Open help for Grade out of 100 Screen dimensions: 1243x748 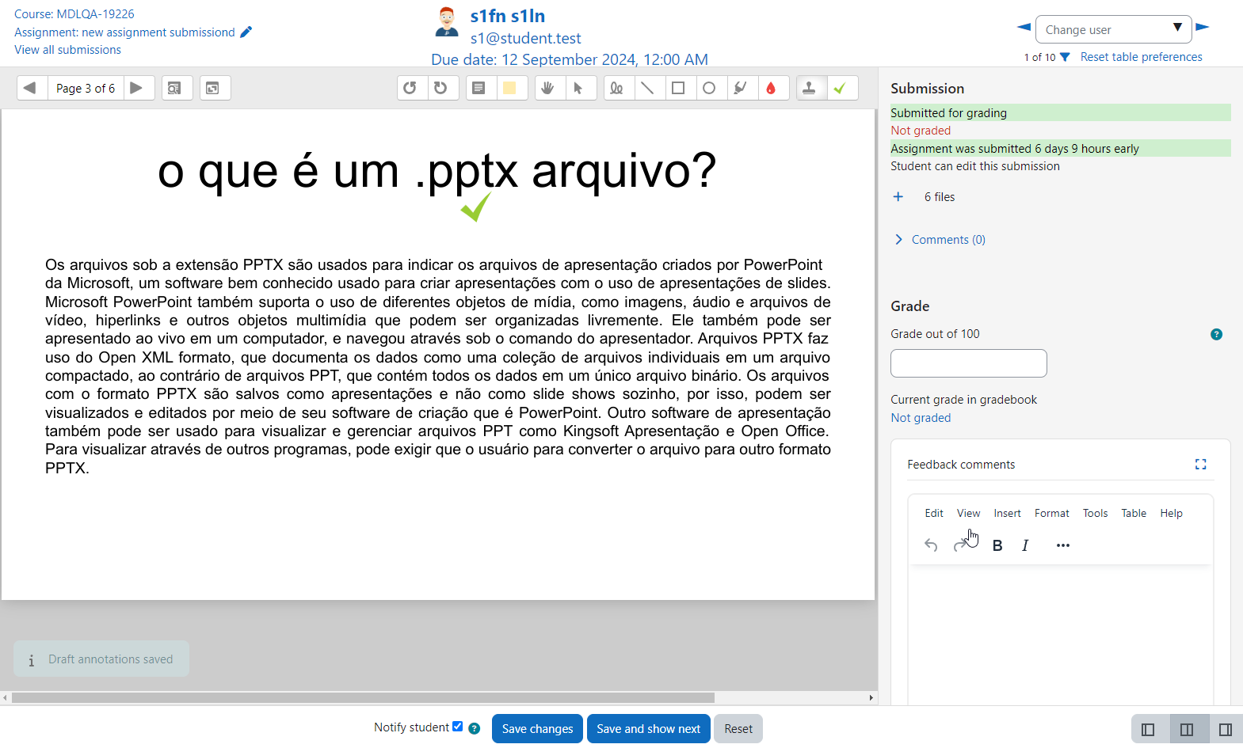pyautogui.click(x=1216, y=335)
